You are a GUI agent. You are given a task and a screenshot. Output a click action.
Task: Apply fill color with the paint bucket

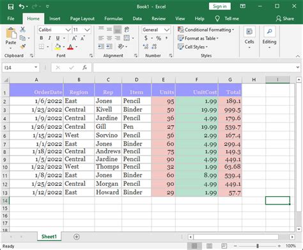pyautogui.click(x=58, y=47)
